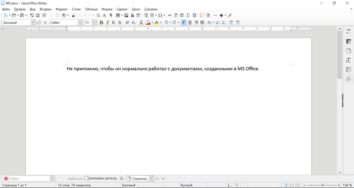Toggle left text alignment

click(184, 23)
